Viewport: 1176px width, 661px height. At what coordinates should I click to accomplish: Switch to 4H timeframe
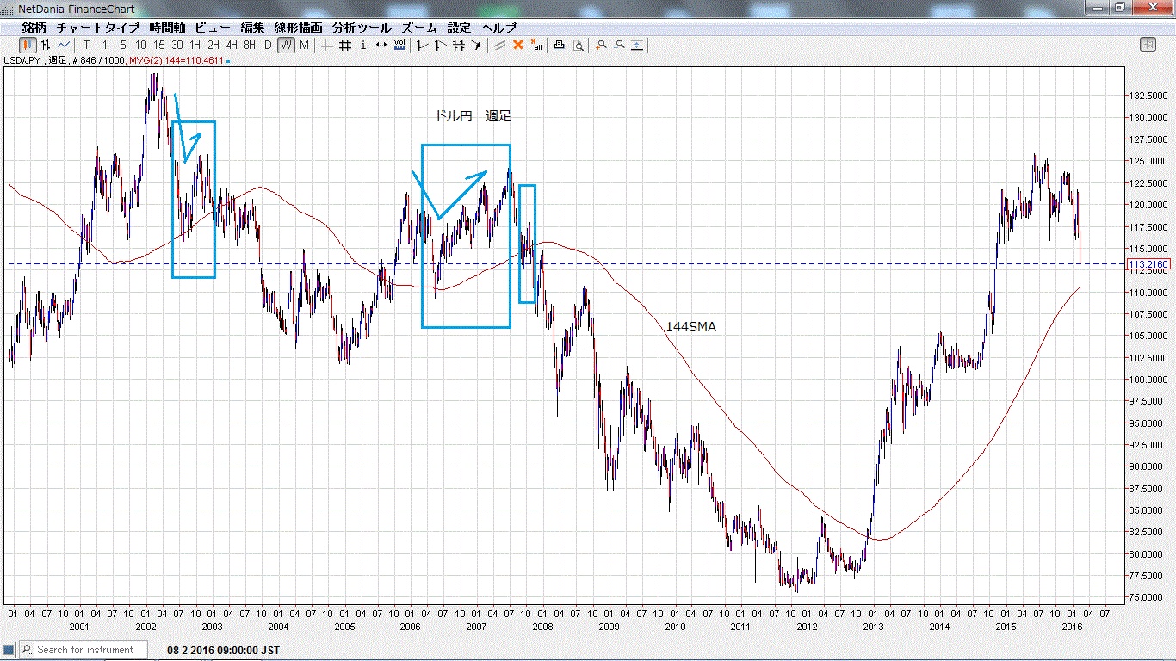tap(232, 45)
